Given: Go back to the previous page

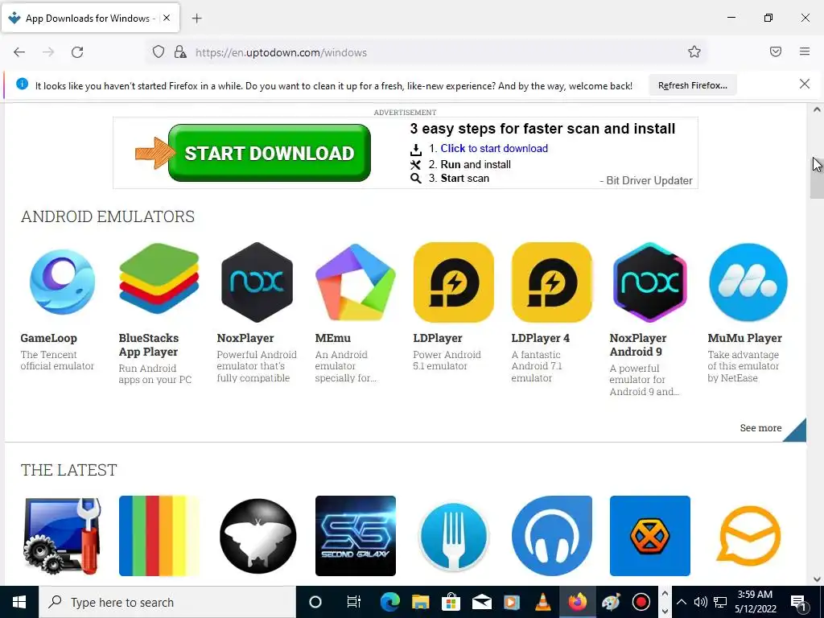Looking at the screenshot, I should [x=19, y=52].
